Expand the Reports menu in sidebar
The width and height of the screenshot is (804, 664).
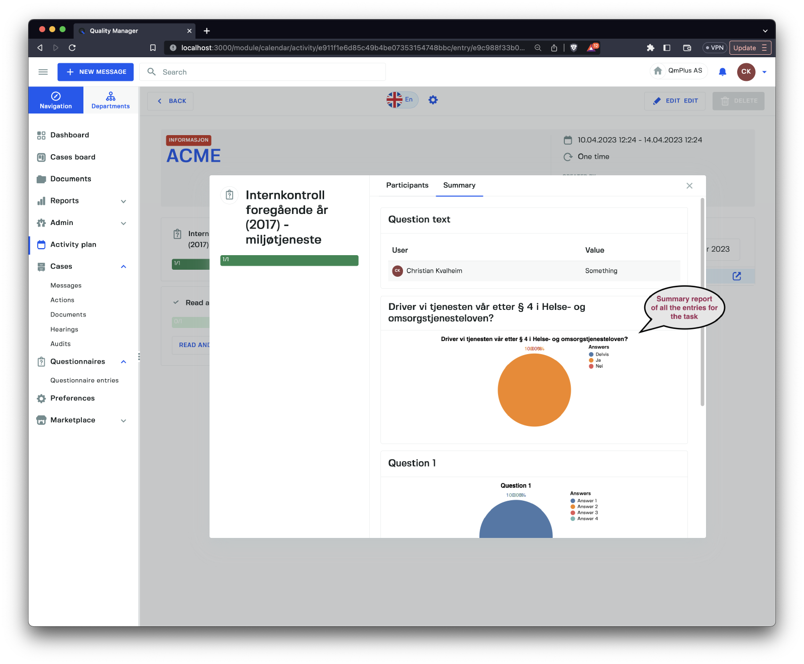pos(124,201)
